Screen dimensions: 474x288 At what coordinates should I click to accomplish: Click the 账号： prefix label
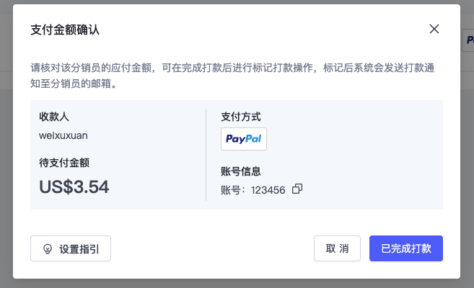[x=233, y=190]
